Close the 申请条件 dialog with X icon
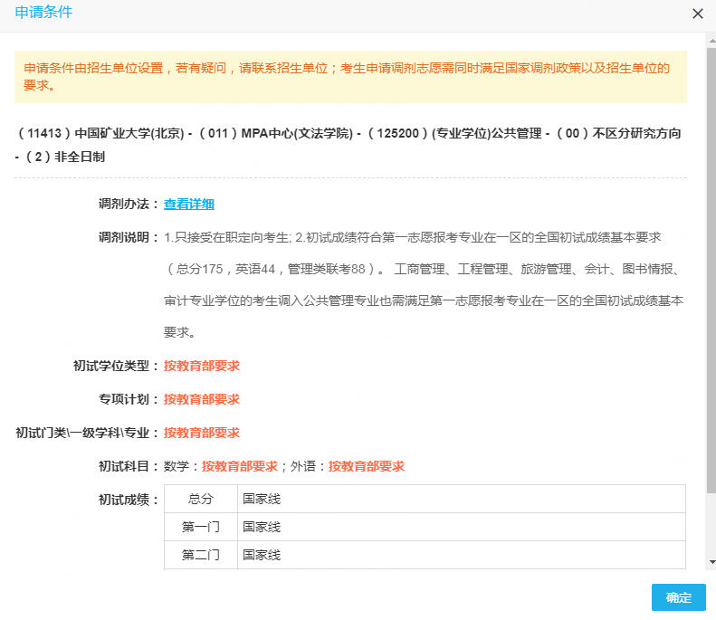Viewport: 716px width, 620px height. [x=697, y=14]
